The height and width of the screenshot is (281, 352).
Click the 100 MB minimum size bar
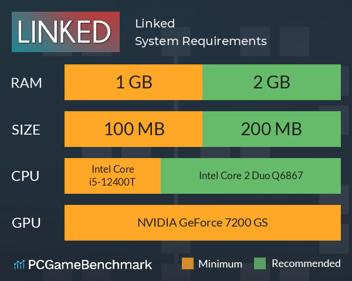pyautogui.click(x=133, y=129)
